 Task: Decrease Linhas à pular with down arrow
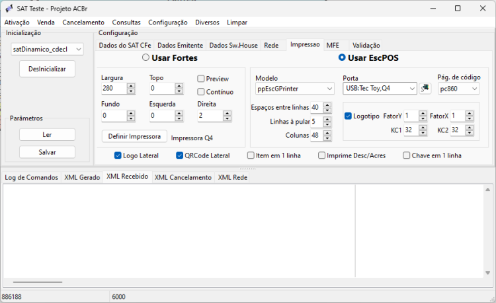tap(327, 124)
